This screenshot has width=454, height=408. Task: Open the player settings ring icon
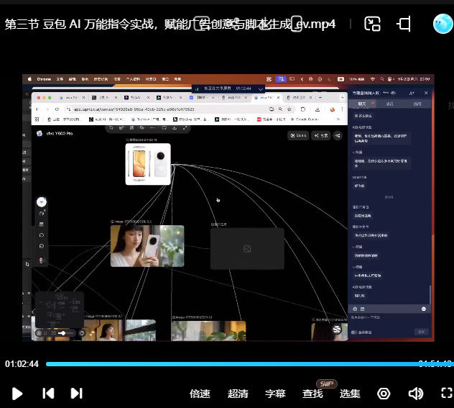[x=384, y=394]
